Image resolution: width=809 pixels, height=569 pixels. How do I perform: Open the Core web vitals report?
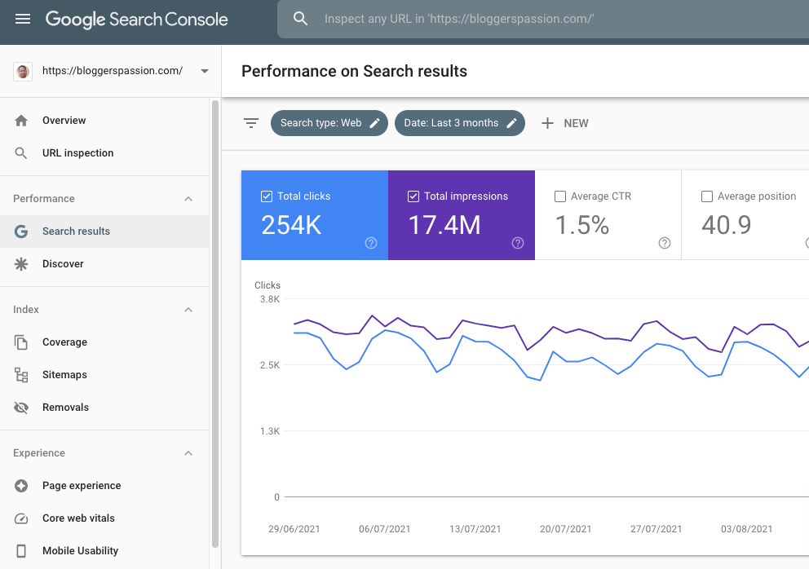104,518
